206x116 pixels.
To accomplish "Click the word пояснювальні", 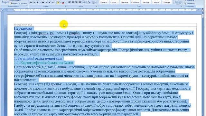I will [25, 80].
